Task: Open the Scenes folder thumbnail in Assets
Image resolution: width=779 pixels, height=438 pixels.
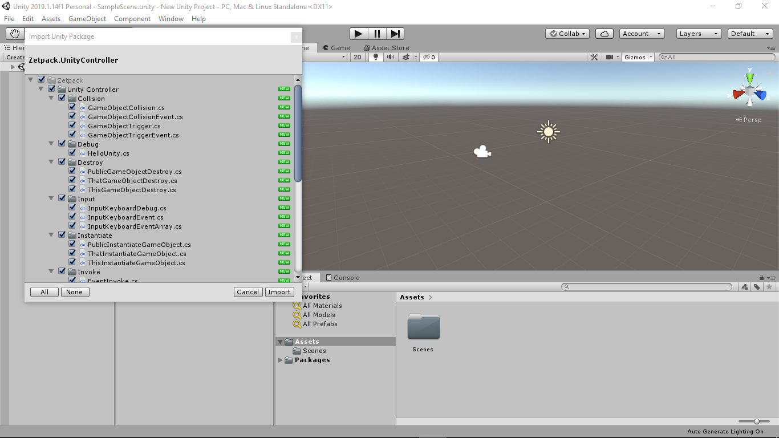Action: [x=423, y=327]
